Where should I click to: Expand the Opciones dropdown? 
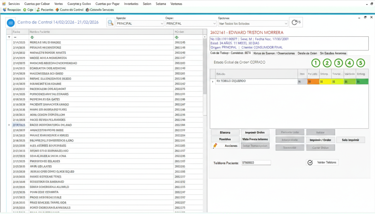click(x=253, y=24)
